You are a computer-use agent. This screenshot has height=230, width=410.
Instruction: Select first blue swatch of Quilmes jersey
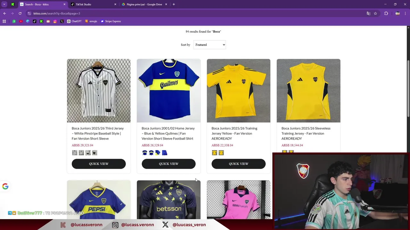pos(144,153)
